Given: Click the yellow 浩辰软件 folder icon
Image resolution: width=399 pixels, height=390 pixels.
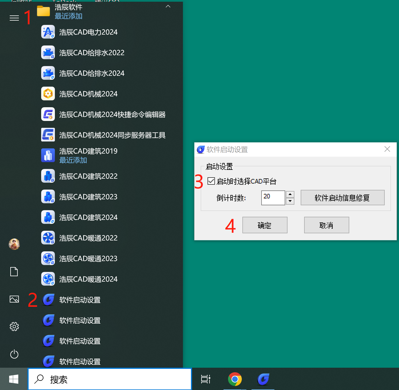Looking at the screenshot, I should click(x=43, y=11).
